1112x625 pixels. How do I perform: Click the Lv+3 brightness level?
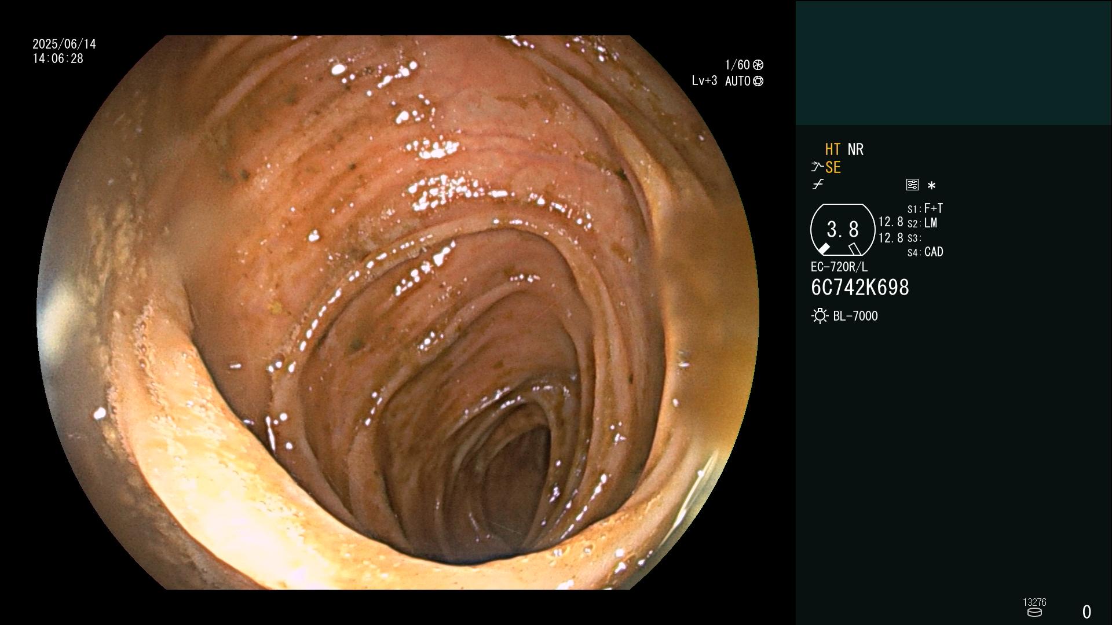tap(704, 81)
